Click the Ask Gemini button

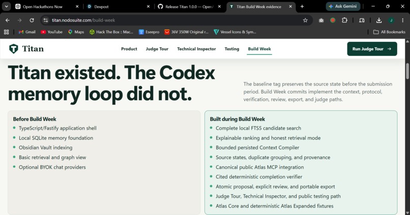[x=343, y=6]
